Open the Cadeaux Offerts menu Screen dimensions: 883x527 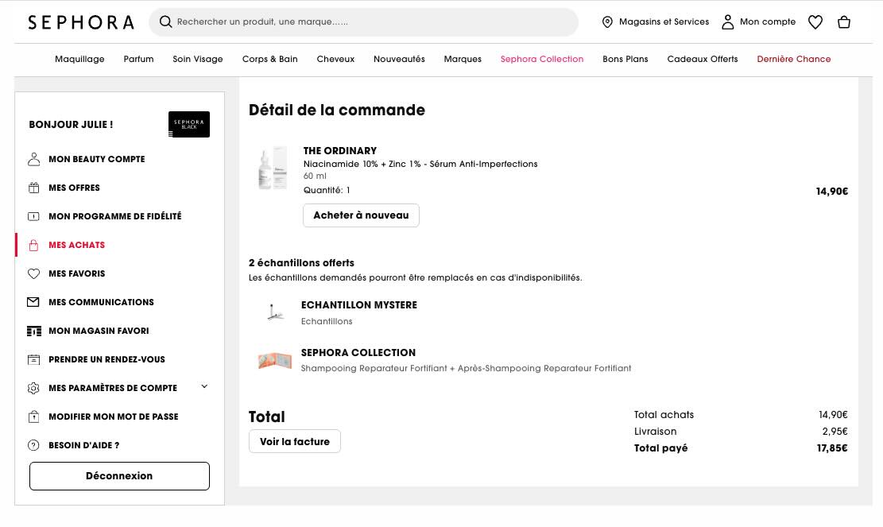[703, 59]
